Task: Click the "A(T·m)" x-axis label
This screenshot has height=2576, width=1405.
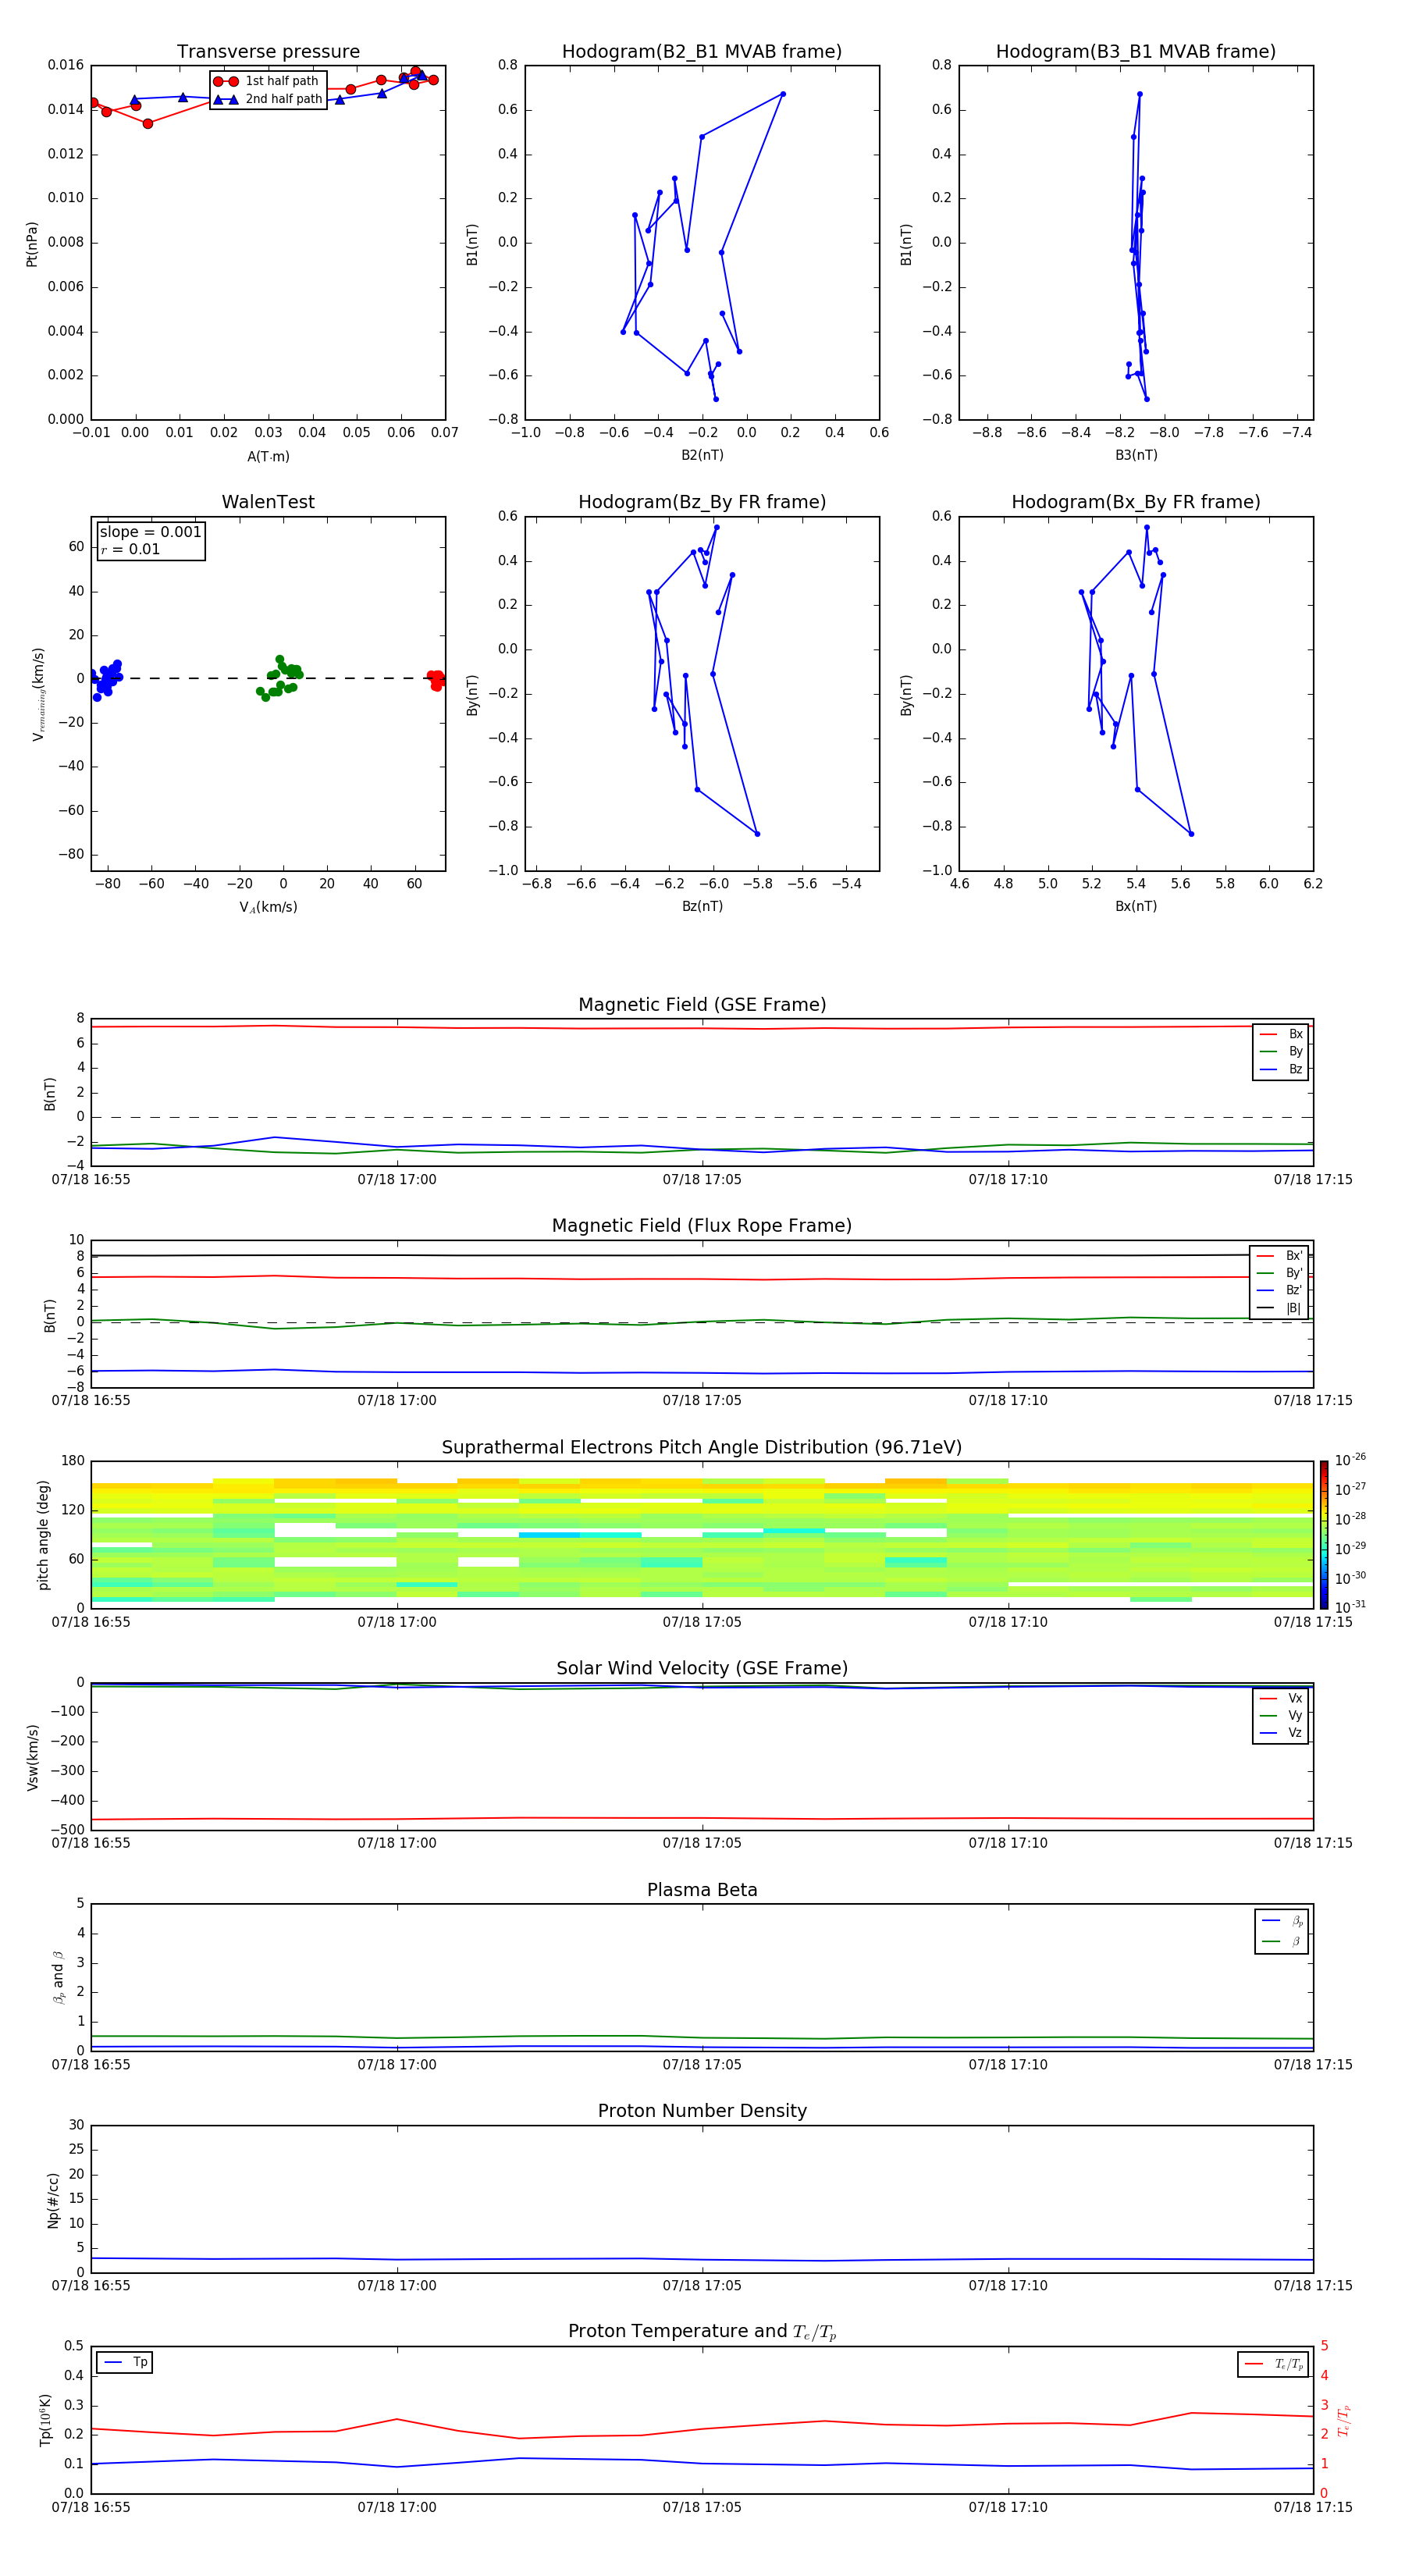Action: point(268,456)
